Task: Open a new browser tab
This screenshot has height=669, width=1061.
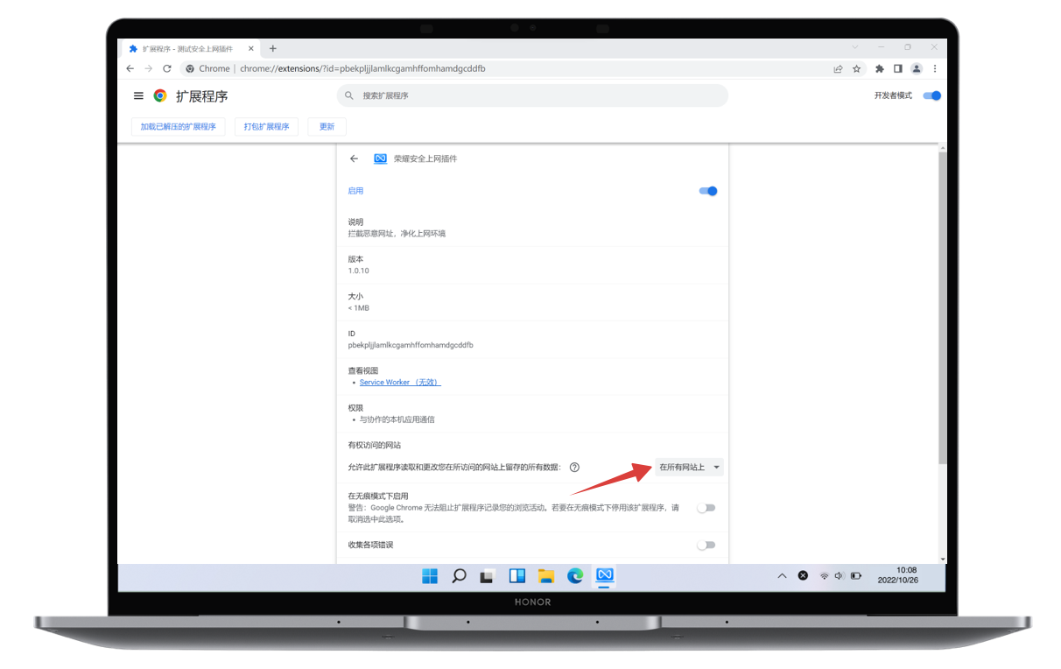Action: [x=273, y=49]
